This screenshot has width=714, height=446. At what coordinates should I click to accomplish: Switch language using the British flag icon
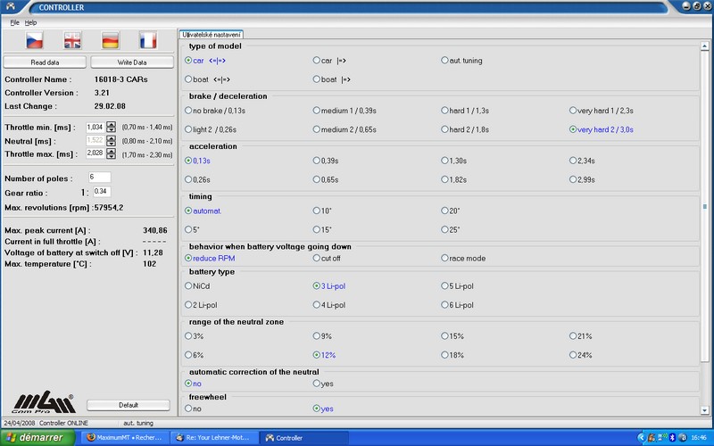tap(71, 40)
